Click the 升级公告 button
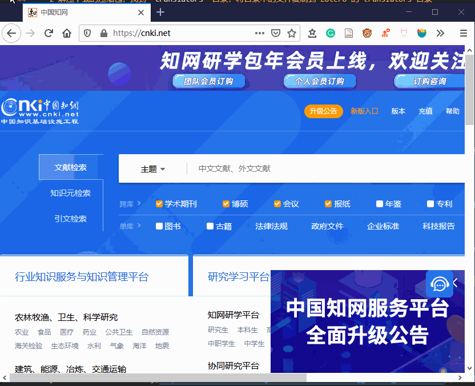The width and height of the screenshot is (475, 386). coord(324,111)
